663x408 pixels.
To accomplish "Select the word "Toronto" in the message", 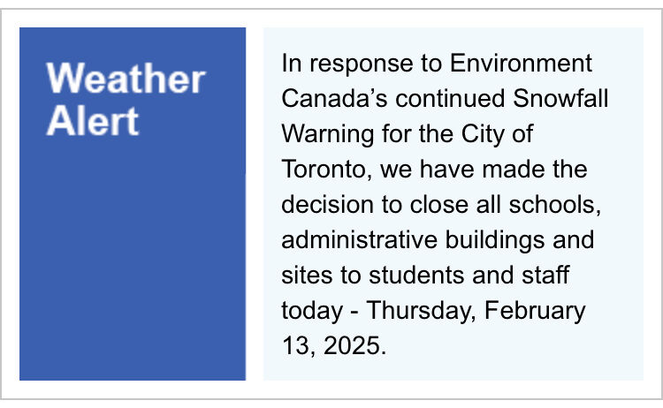I will coord(324,170).
